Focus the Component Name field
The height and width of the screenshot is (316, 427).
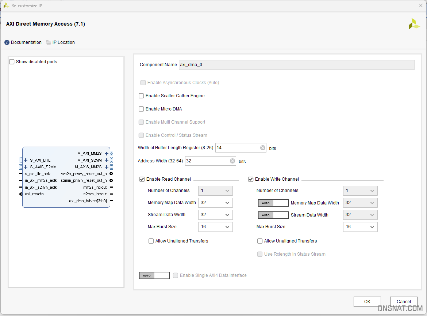pos(297,65)
